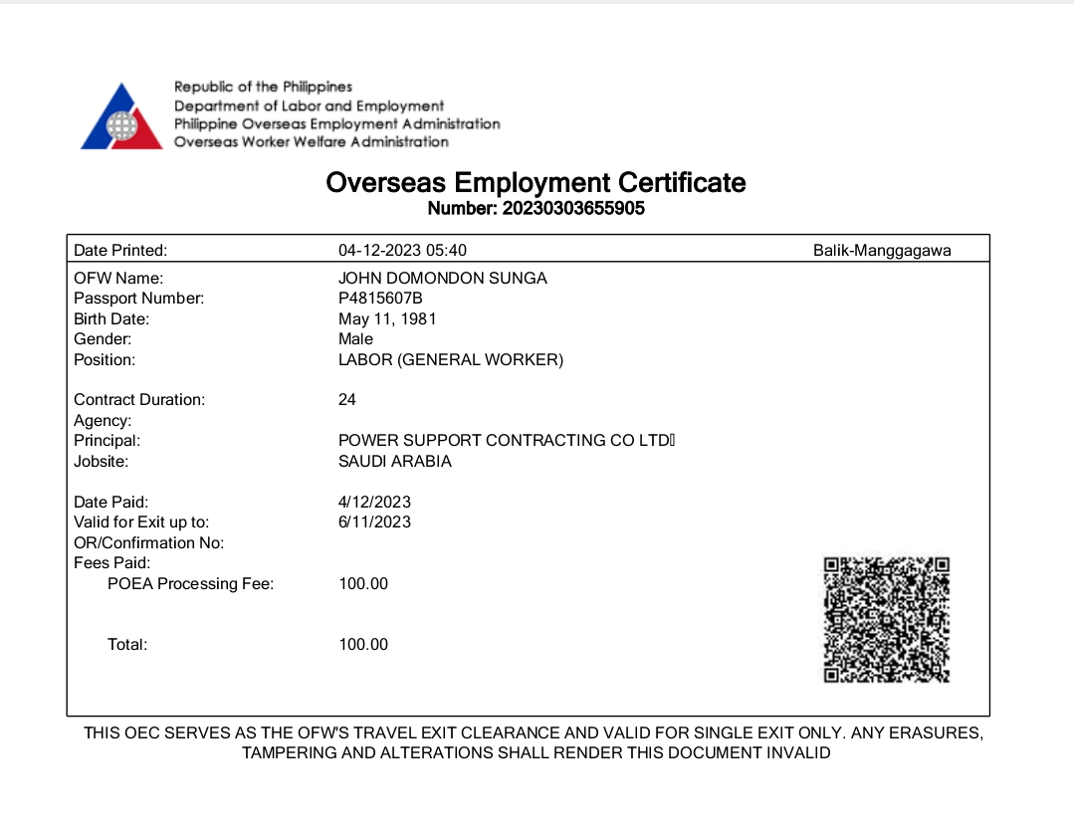
Task: Click "Department of Labor and Employment" line
Action: point(309,106)
